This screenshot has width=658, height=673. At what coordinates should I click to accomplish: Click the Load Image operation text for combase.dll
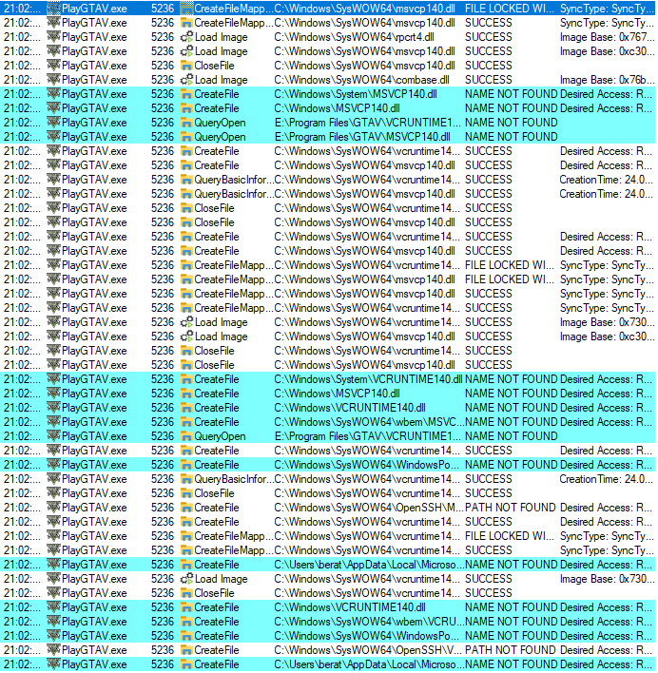221,80
